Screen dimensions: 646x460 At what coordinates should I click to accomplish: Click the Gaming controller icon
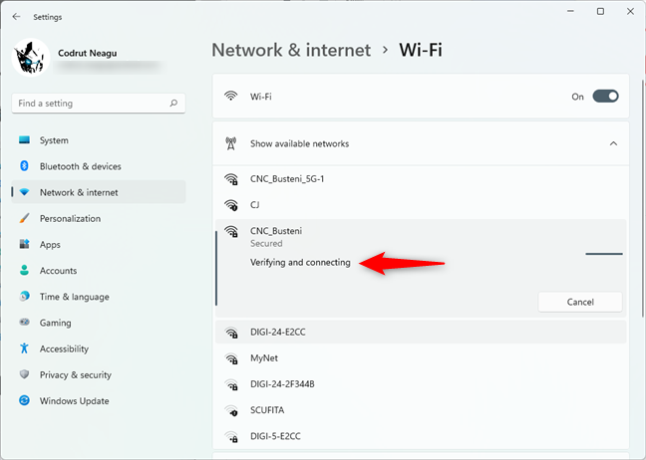[x=24, y=323]
